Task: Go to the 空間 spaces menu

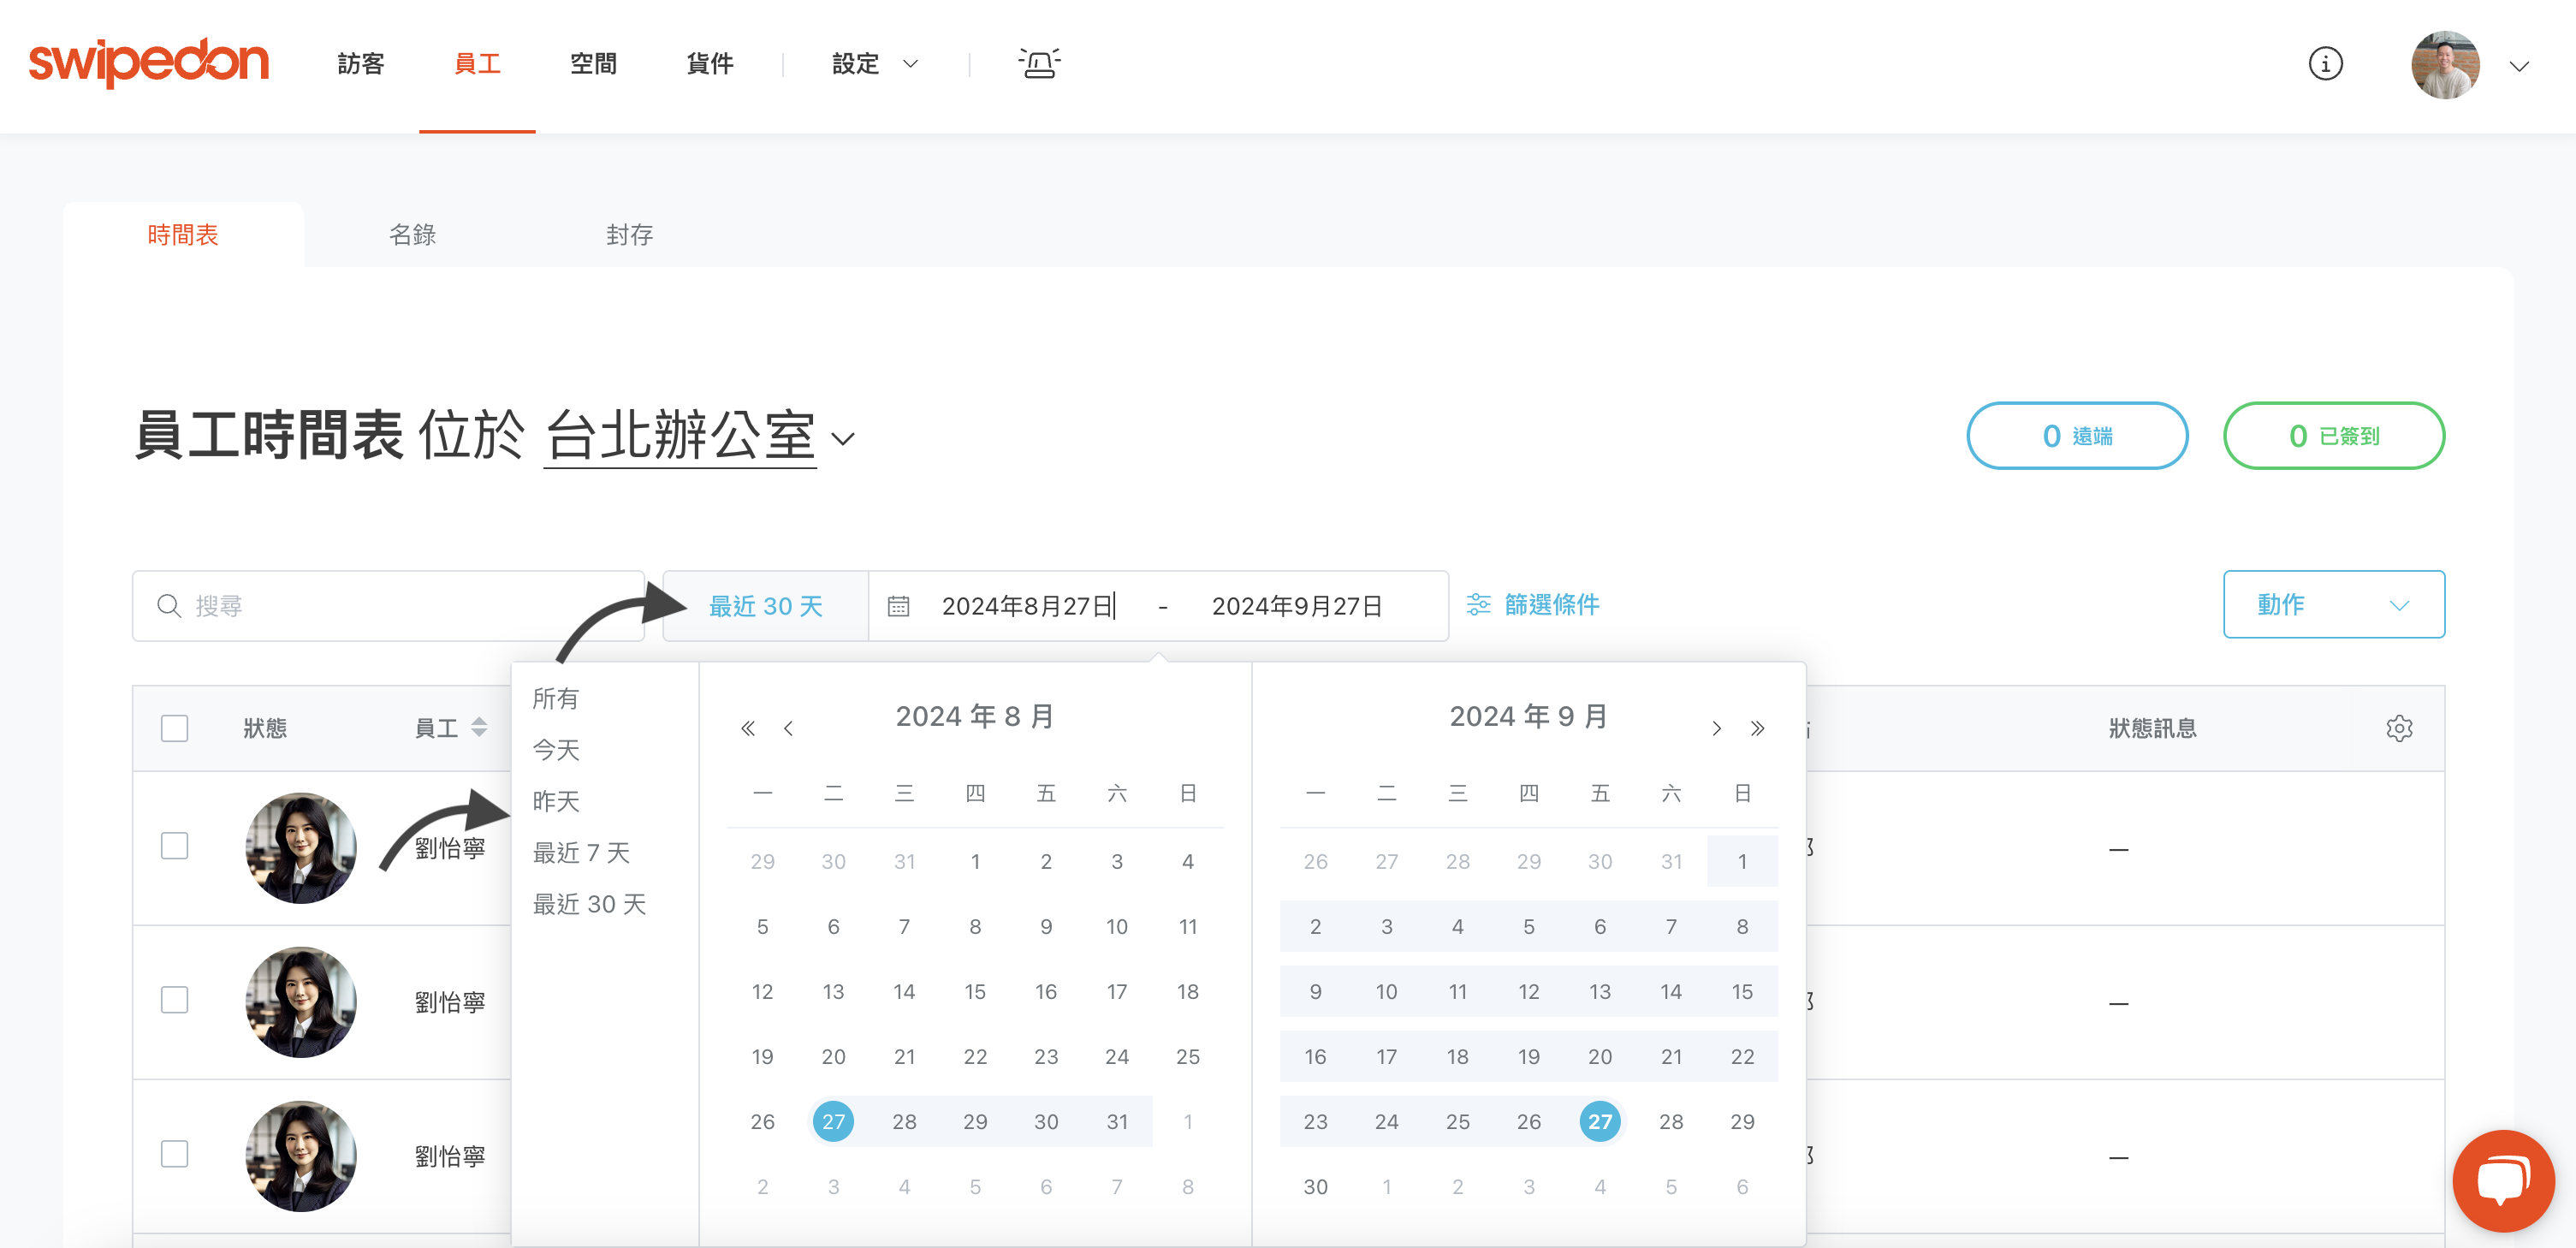Action: coord(593,64)
